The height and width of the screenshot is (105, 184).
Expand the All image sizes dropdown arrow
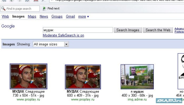point(66,44)
